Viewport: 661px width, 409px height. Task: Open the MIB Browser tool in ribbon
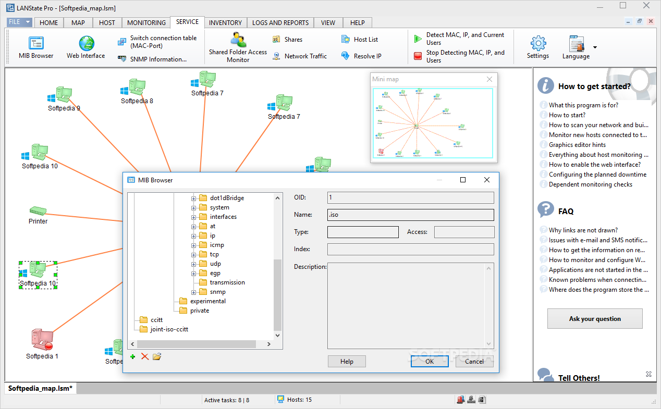pyautogui.click(x=36, y=47)
